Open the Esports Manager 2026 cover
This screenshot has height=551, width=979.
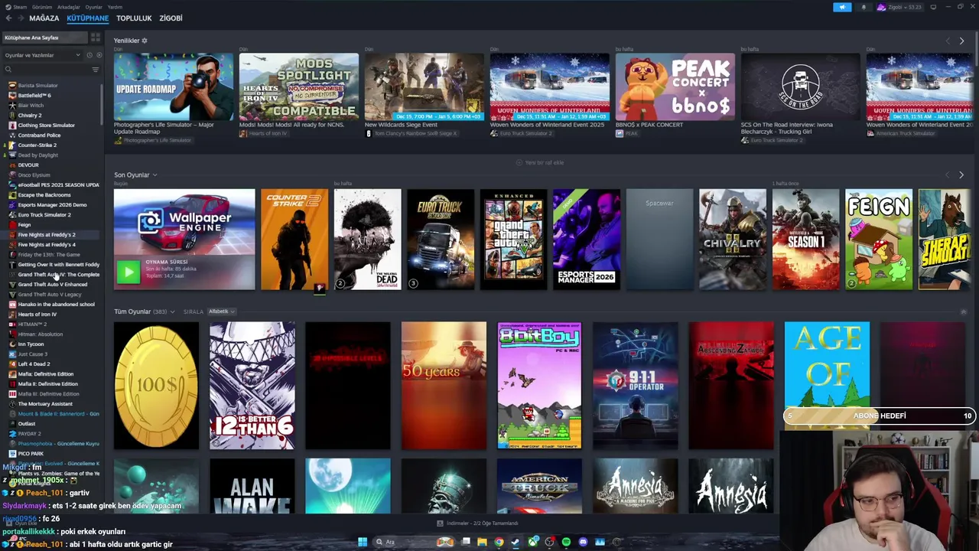click(x=587, y=240)
